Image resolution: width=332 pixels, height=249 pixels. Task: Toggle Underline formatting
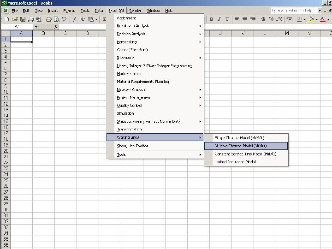click(x=227, y=19)
